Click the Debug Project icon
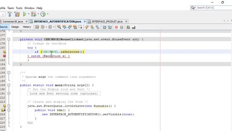 pos(34,14)
